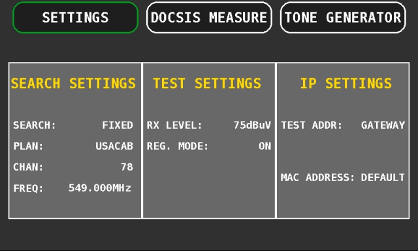The image size is (418, 251).
Task: Click the RX LEVEL: label
Action: click(x=174, y=125)
